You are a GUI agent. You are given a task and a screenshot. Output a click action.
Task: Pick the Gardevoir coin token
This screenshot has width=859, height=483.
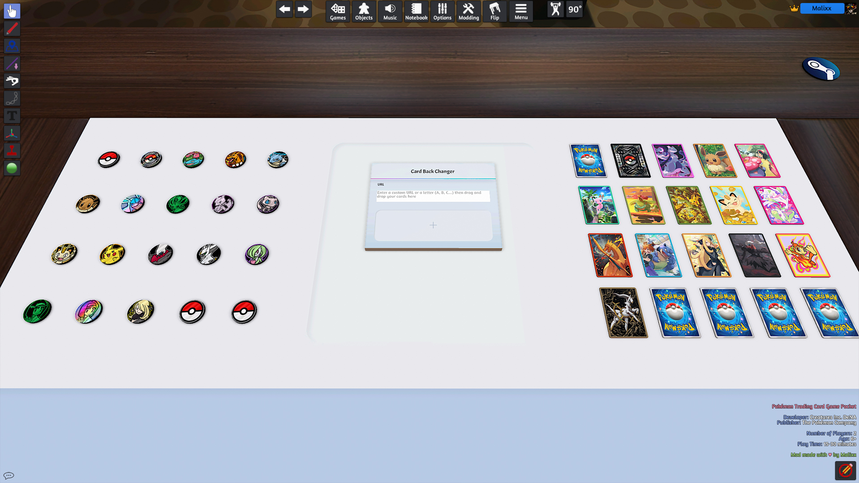pos(257,254)
